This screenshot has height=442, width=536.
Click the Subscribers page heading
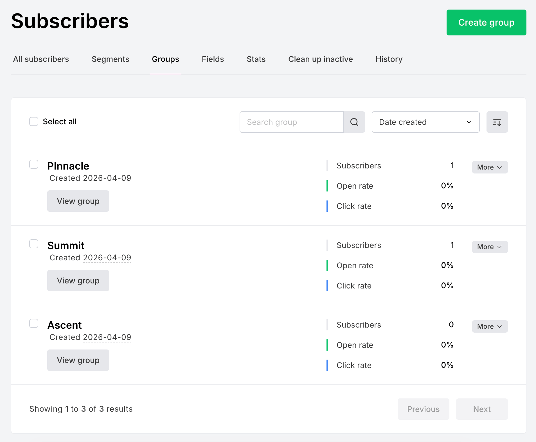pyautogui.click(x=70, y=21)
